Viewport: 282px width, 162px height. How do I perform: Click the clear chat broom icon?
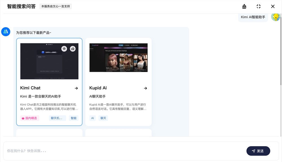pyautogui.click(x=244, y=6)
